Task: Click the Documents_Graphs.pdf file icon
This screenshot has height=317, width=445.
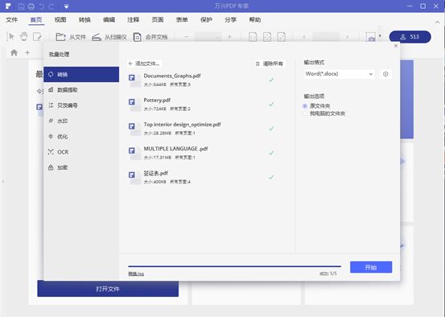Action: (134, 80)
